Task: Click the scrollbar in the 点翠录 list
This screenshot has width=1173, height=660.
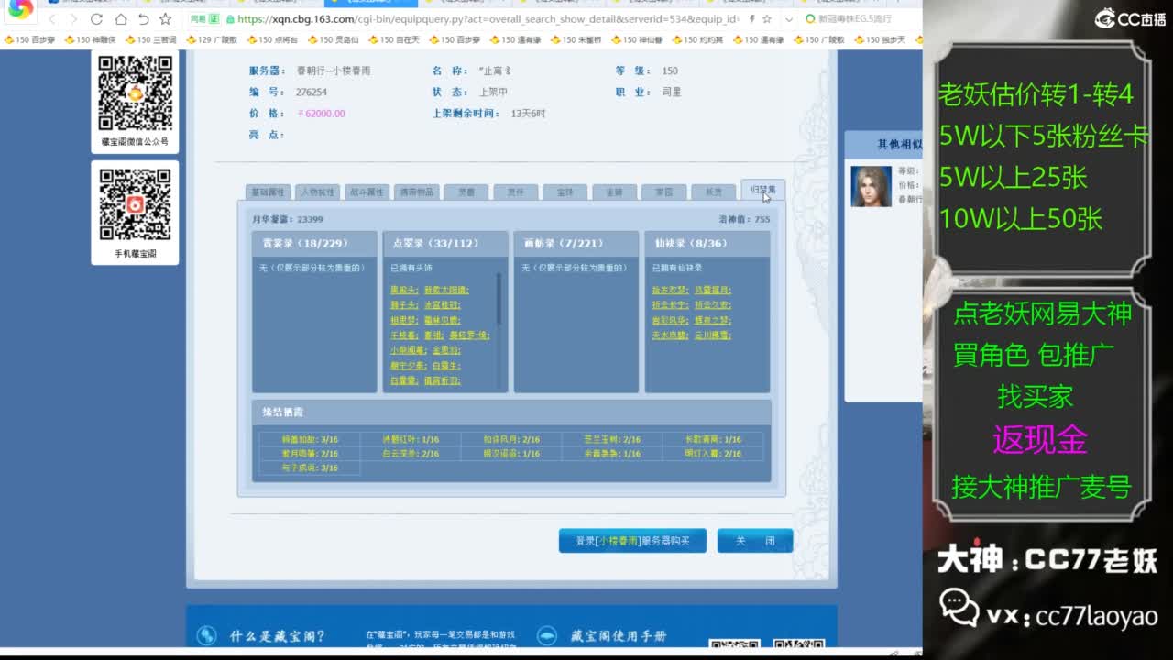Action: (x=499, y=299)
